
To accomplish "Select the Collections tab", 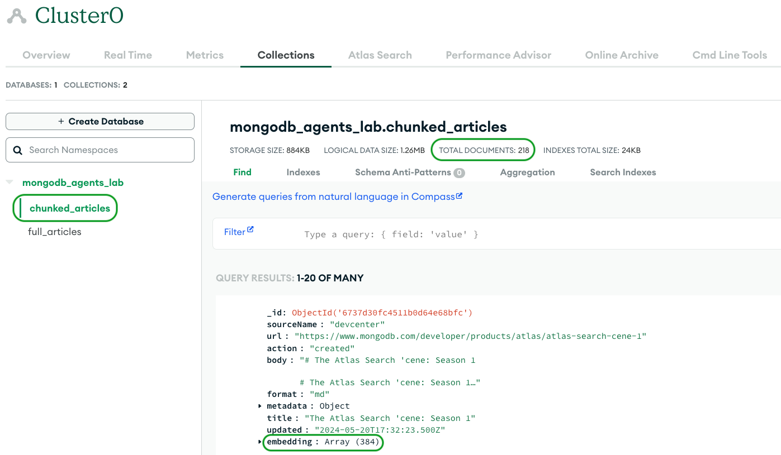I will coord(286,55).
